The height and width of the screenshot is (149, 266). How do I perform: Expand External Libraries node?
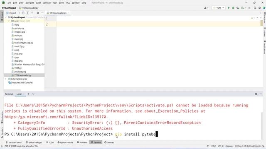pyautogui.click(x=6, y=79)
